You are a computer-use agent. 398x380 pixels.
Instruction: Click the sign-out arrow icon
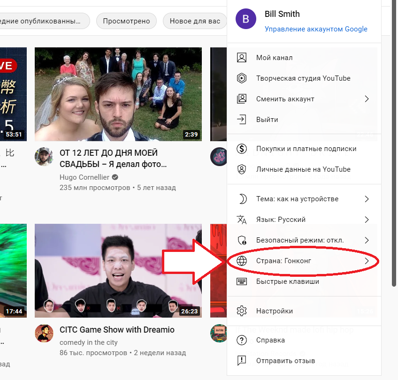[242, 120]
